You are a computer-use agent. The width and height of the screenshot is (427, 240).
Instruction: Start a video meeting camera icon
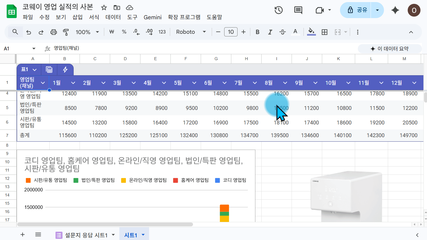click(319, 10)
